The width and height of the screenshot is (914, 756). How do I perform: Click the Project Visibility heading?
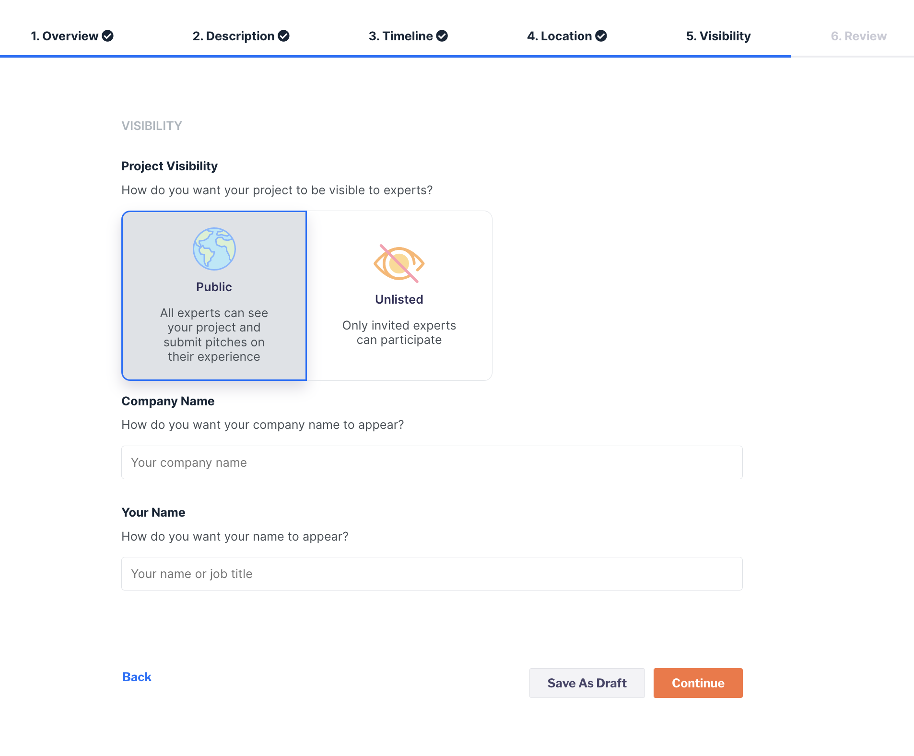point(169,166)
